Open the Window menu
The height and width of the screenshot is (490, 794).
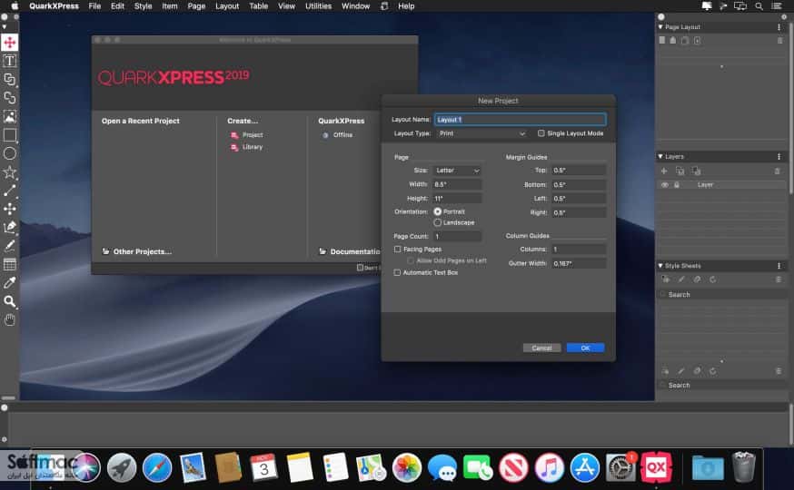(355, 6)
